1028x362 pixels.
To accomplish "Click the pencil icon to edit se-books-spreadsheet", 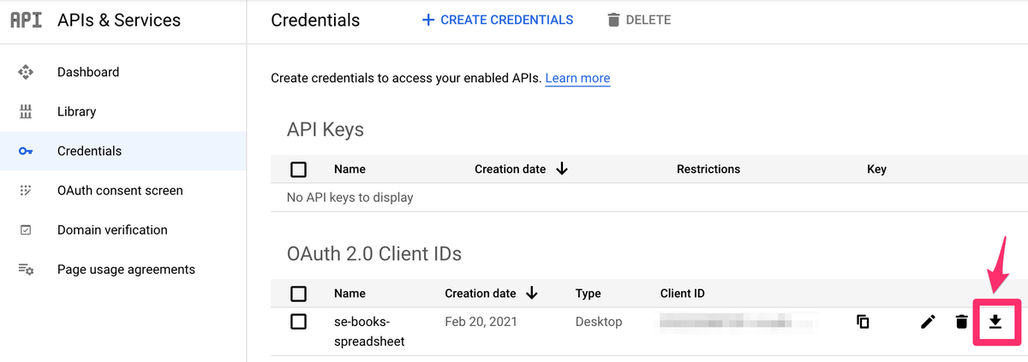I will pyautogui.click(x=928, y=322).
